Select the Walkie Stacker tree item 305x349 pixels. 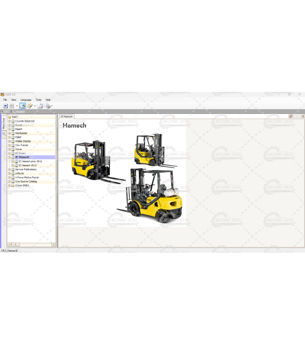(23, 141)
